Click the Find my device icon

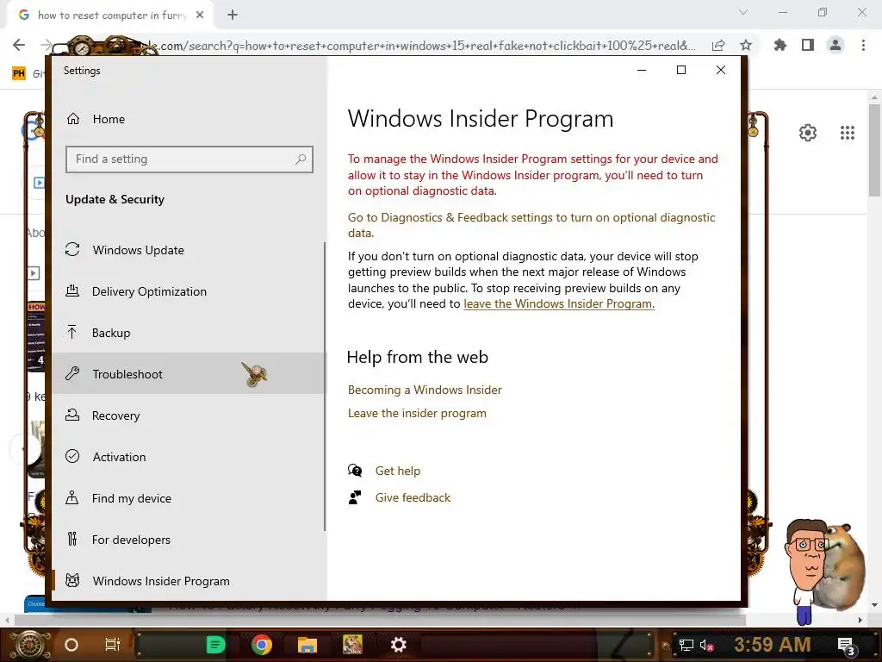click(72, 497)
